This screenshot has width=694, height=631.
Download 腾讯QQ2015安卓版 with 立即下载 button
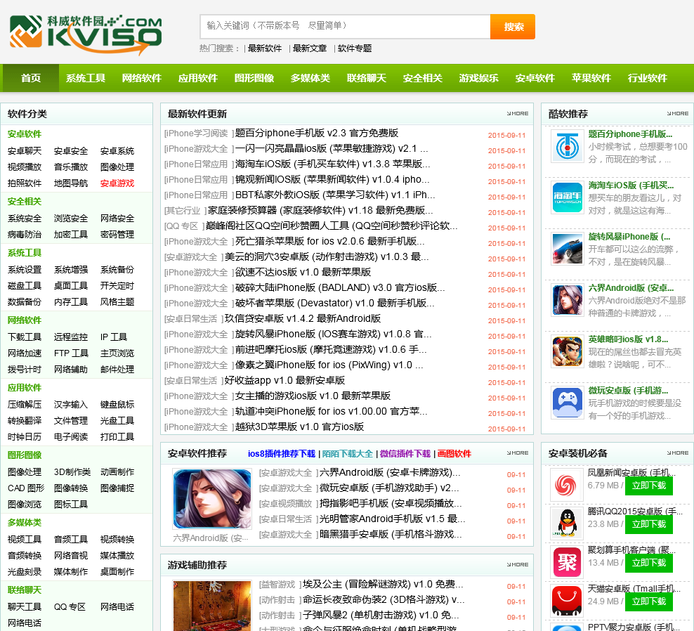point(649,524)
